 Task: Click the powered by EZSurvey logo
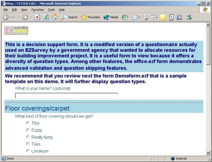pos(16,30)
